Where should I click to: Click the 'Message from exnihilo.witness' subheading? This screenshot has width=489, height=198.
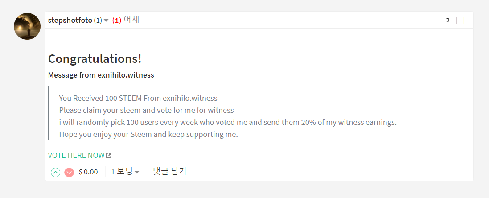pos(101,75)
